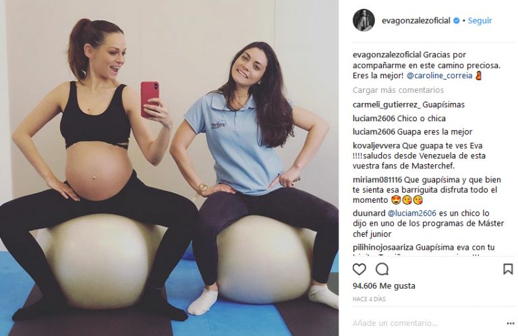Click the blue verified badge icon
This screenshot has height=336, width=518.
point(456,20)
